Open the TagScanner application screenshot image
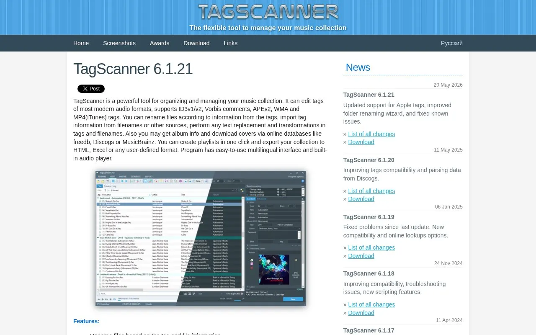This screenshot has width=536, height=335. click(x=201, y=238)
